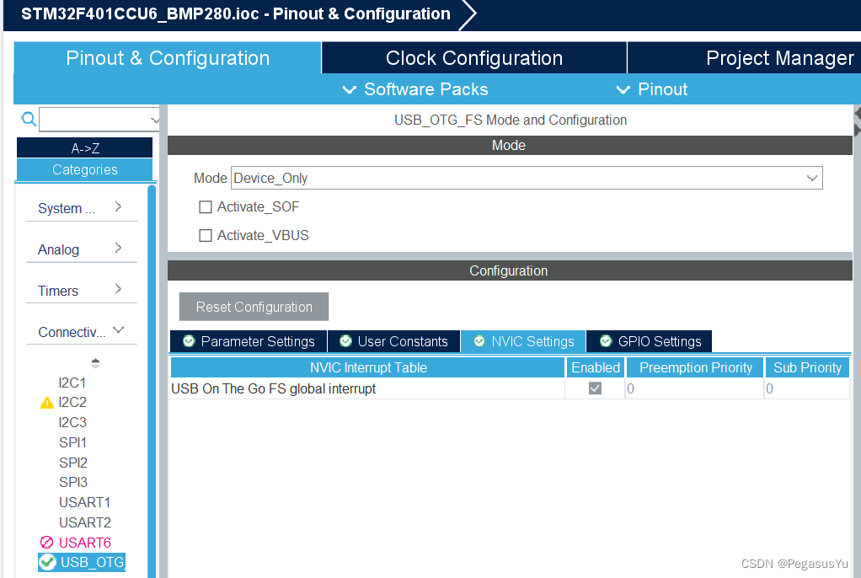
Task: Click the green badge on Parameter Settings tab
Action: coord(189,341)
